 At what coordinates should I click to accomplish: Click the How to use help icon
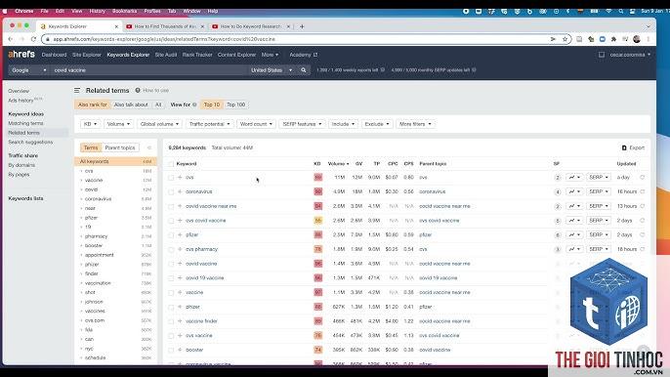(x=138, y=90)
